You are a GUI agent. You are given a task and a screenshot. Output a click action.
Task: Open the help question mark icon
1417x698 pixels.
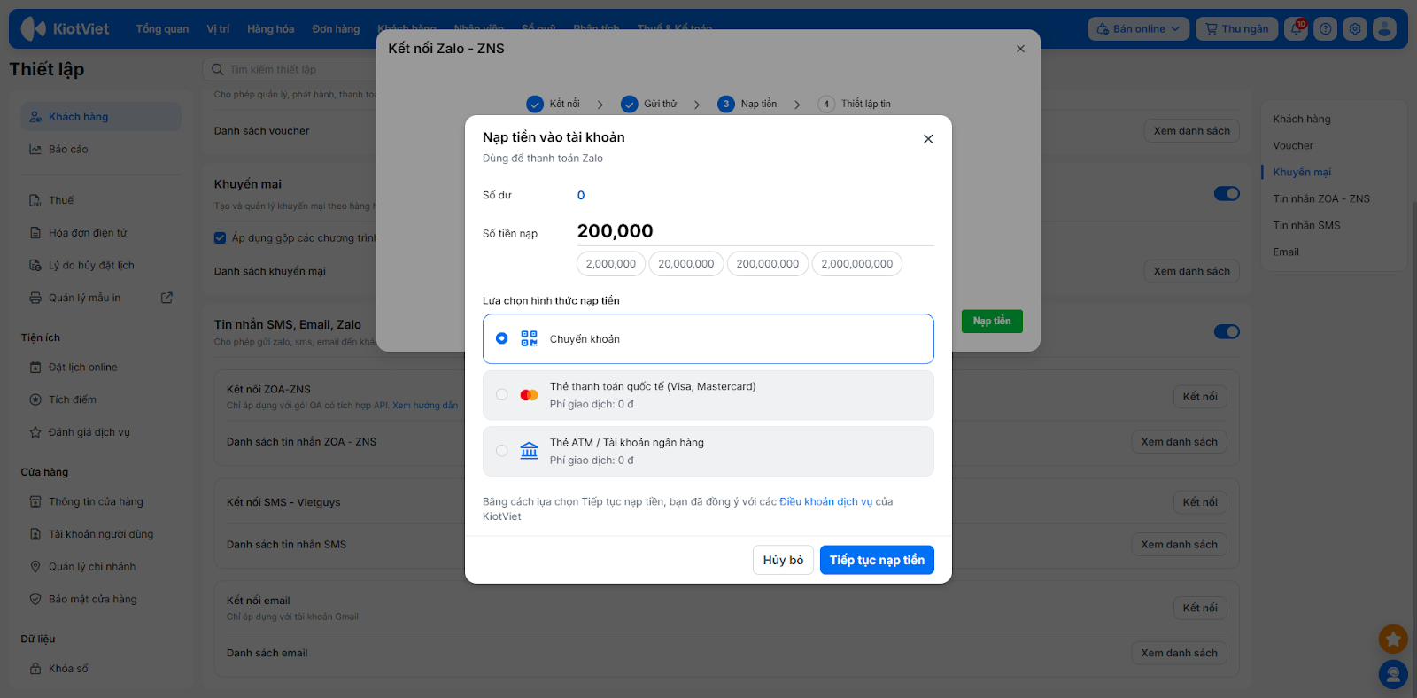[1325, 29]
